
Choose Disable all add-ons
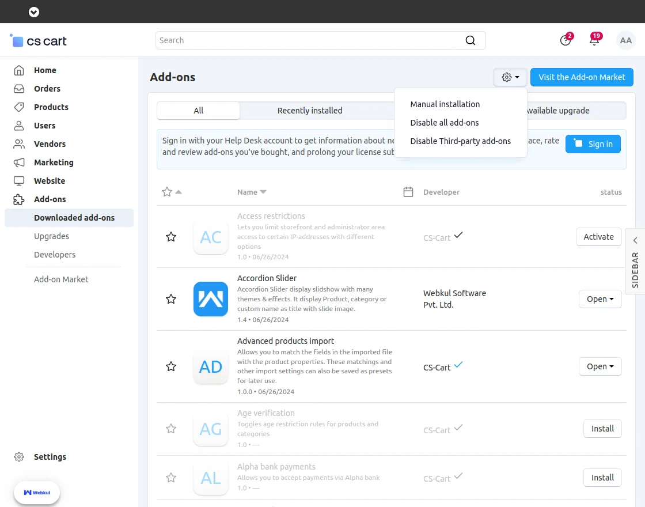click(444, 123)
